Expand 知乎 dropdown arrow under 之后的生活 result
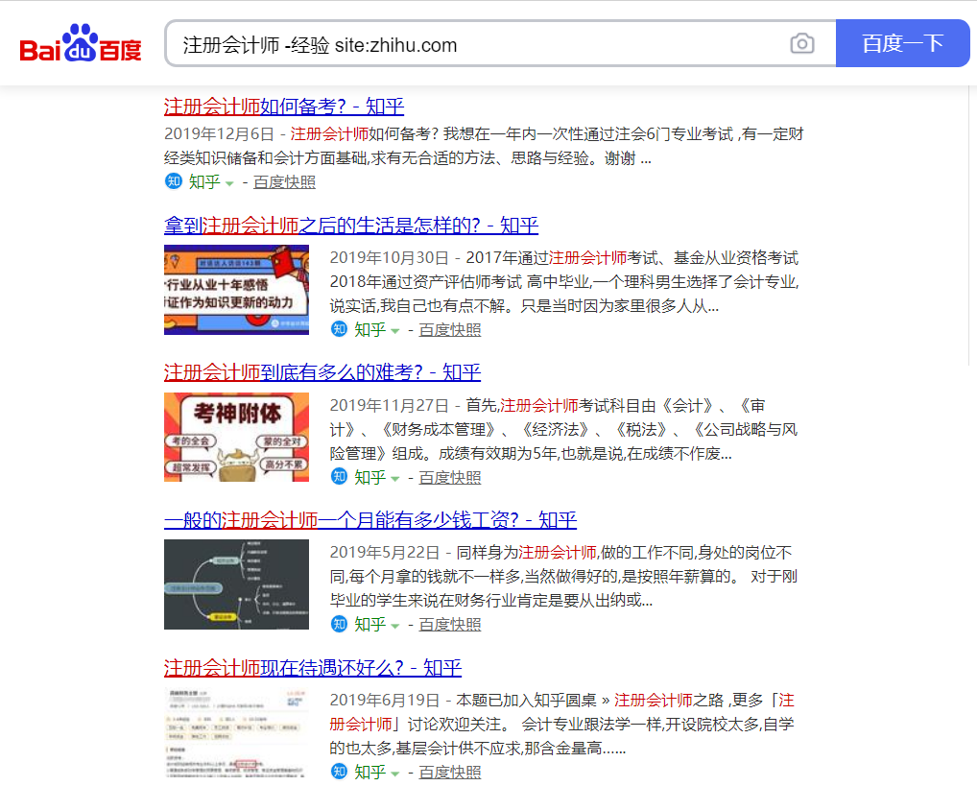The width and height of the screenshot is (977, 786). (395, 331)
